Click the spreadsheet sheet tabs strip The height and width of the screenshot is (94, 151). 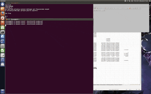coord(108,85)
